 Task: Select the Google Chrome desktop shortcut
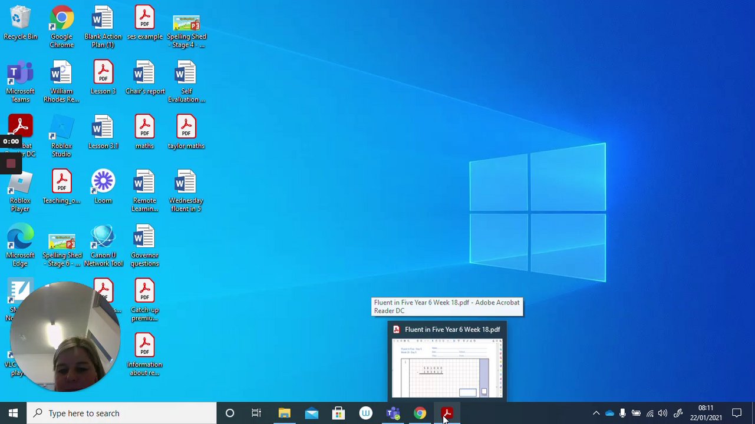pos(61,27)
